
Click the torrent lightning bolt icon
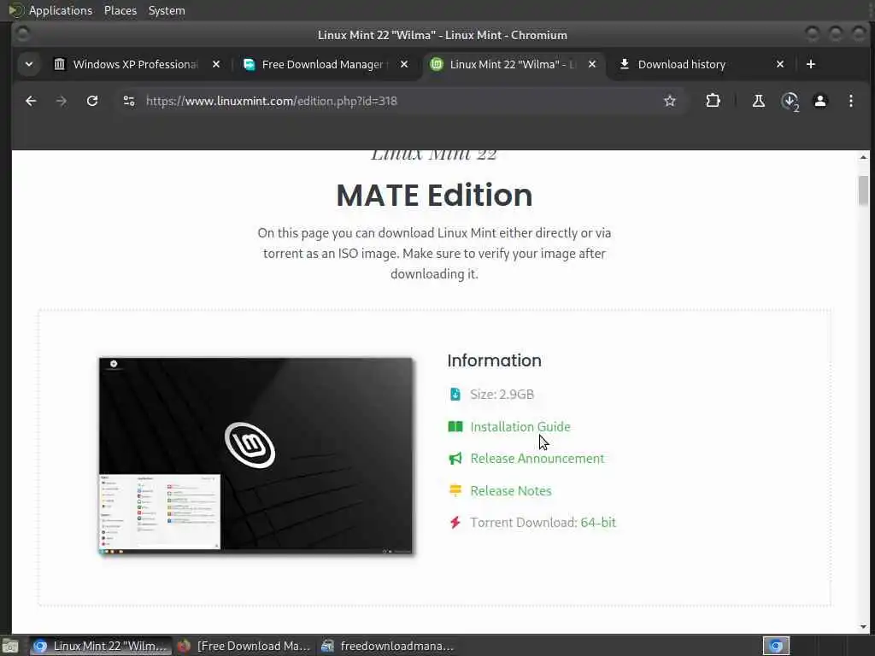click(x=455, y=523)
